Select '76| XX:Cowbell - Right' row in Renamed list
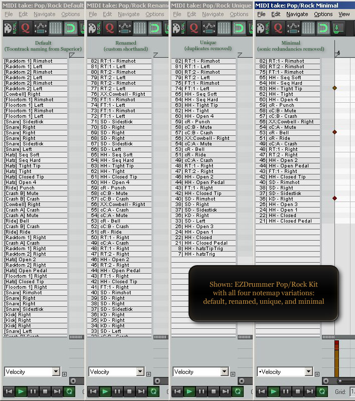The width and height of the screenshot is (355, 401). pyautogui.click(x=119, y=94)
